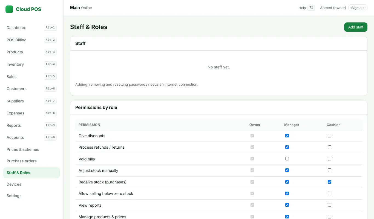The height and width of the screenshot is (219, 374).
Task: Click Sign out
Action: (358, 8)
